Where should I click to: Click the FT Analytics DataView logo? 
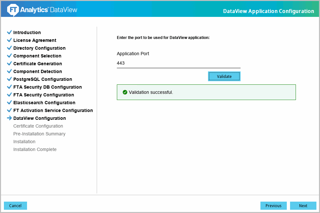click(x=42, y=10)
